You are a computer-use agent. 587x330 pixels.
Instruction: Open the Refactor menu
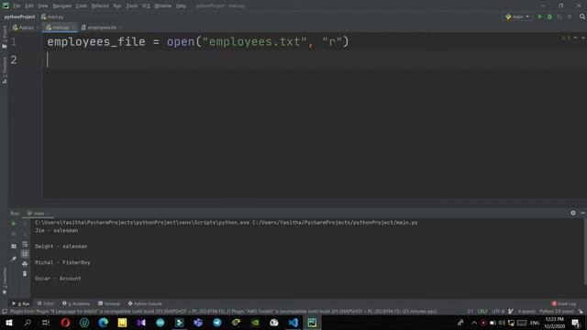100,6
